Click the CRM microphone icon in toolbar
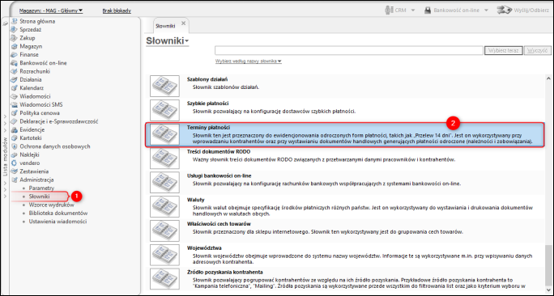Viewport: 554px width, 296px height. coord(389,11)
